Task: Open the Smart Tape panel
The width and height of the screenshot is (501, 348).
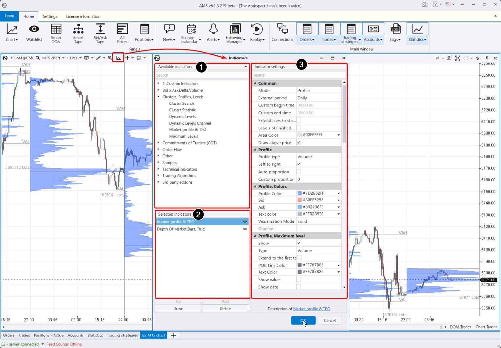Action: click(x=78, y=33)
